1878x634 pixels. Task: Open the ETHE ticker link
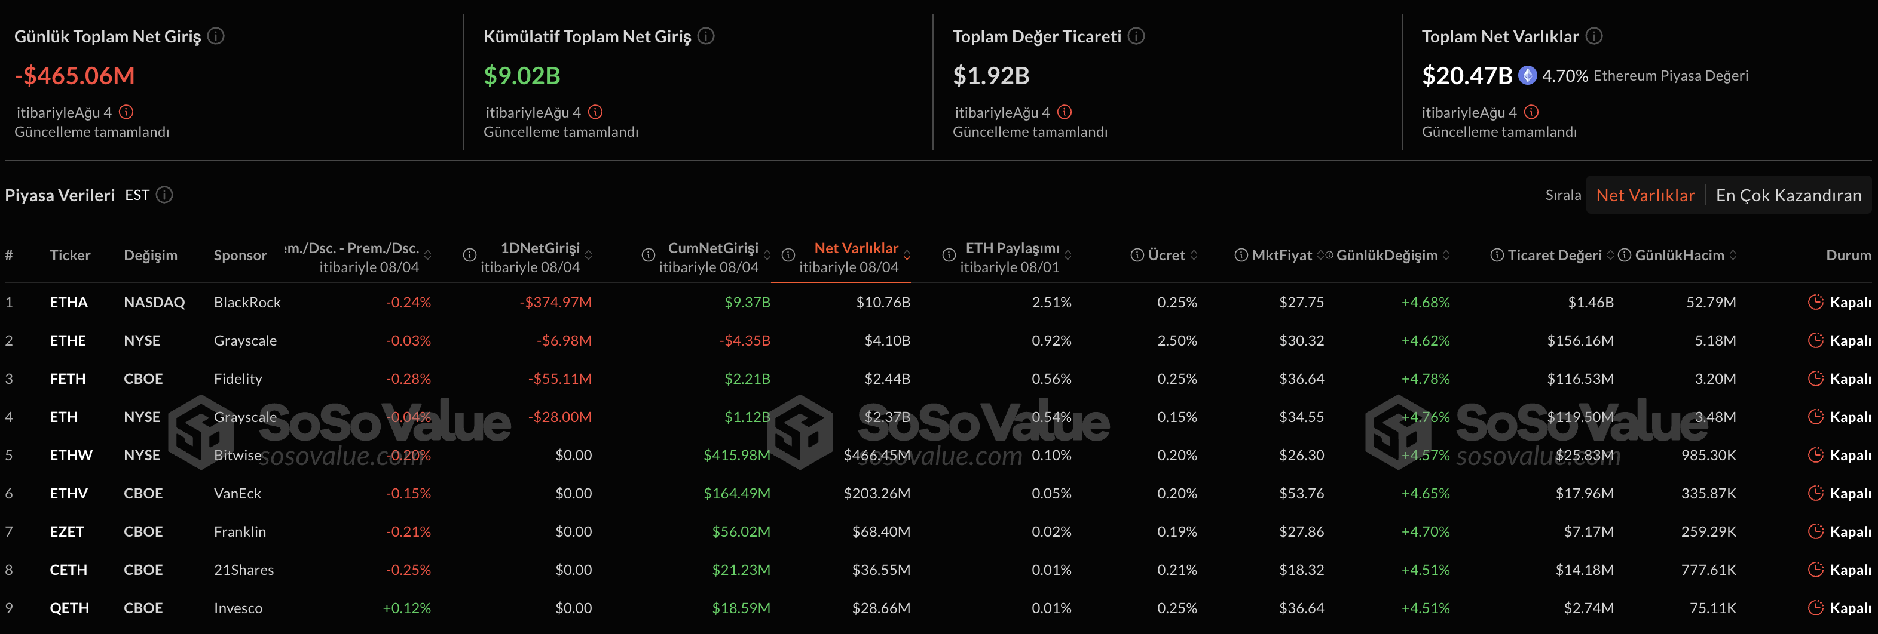tap(68, 340)
